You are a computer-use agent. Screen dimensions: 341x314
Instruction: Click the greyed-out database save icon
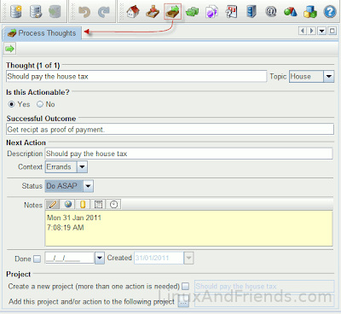coord(55,11)
